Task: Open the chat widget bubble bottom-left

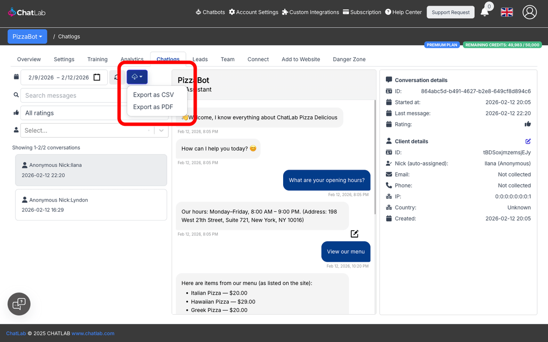Action: coord(19,304)
